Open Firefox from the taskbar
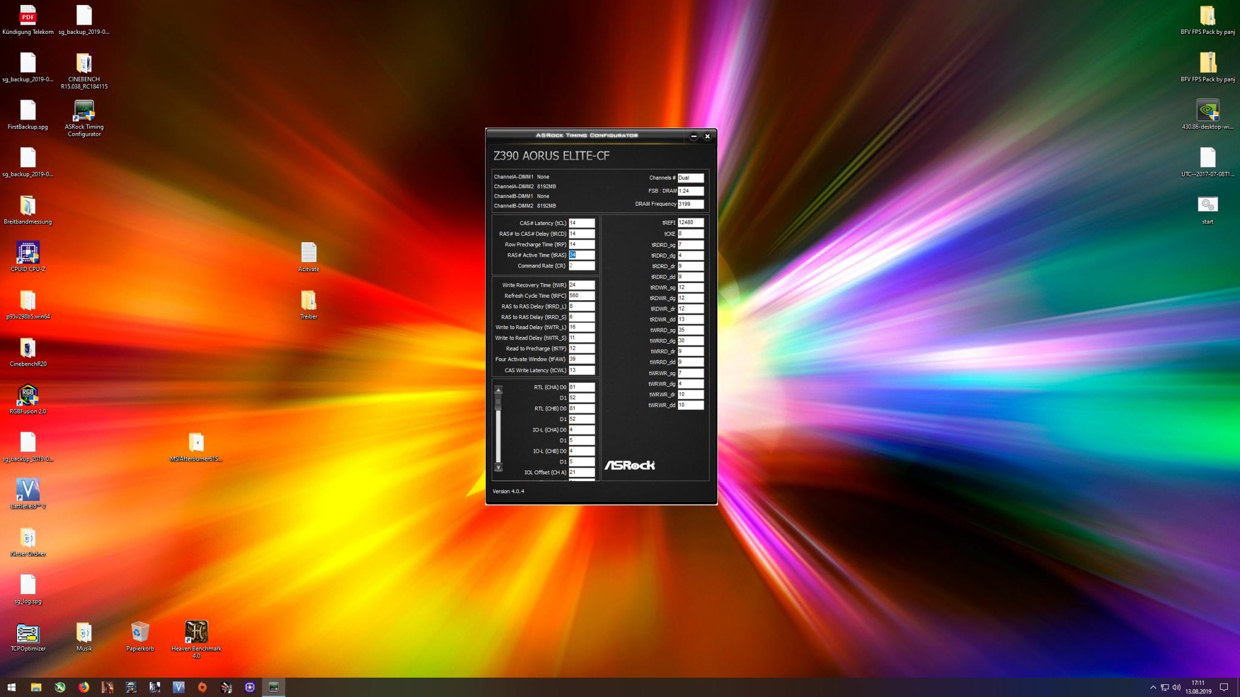This screenshot has height=697, width=1240. pyautogui.click(x=84, y=687)
